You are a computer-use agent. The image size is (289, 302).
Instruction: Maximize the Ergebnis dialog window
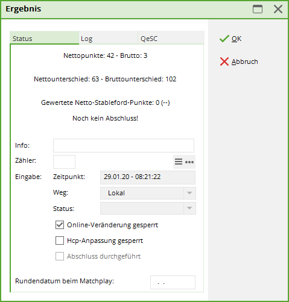pyautogui.click(x=258, y=9)
